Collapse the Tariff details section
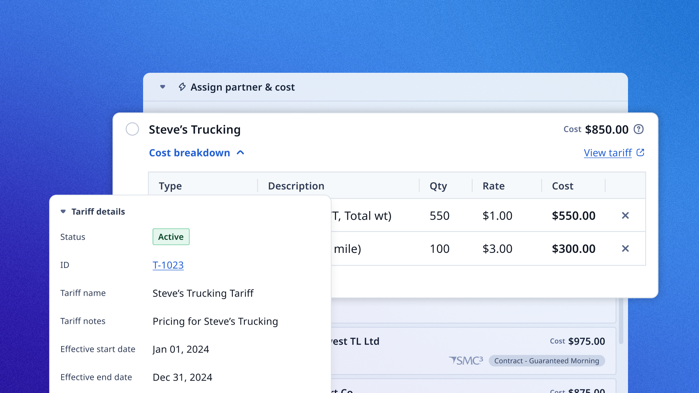Screen dimensions: 699x393 63,211
